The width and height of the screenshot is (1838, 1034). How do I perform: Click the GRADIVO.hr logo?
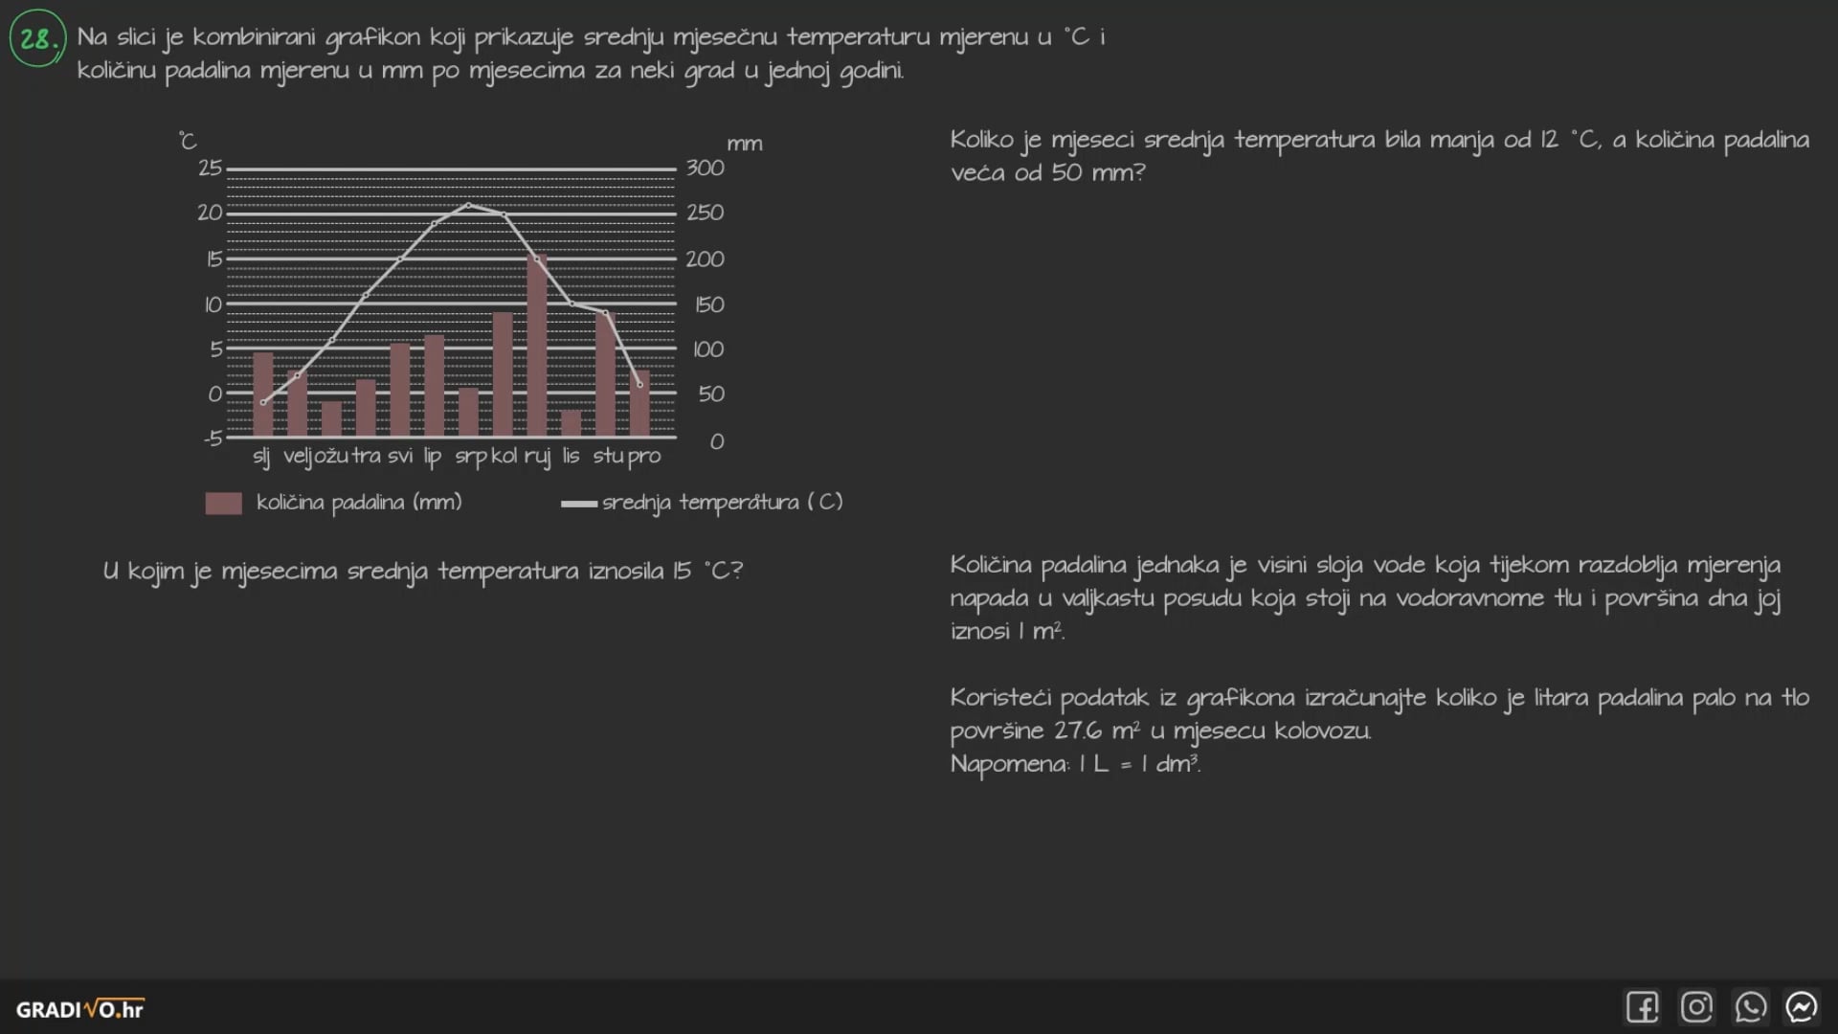click(80, 1009)
